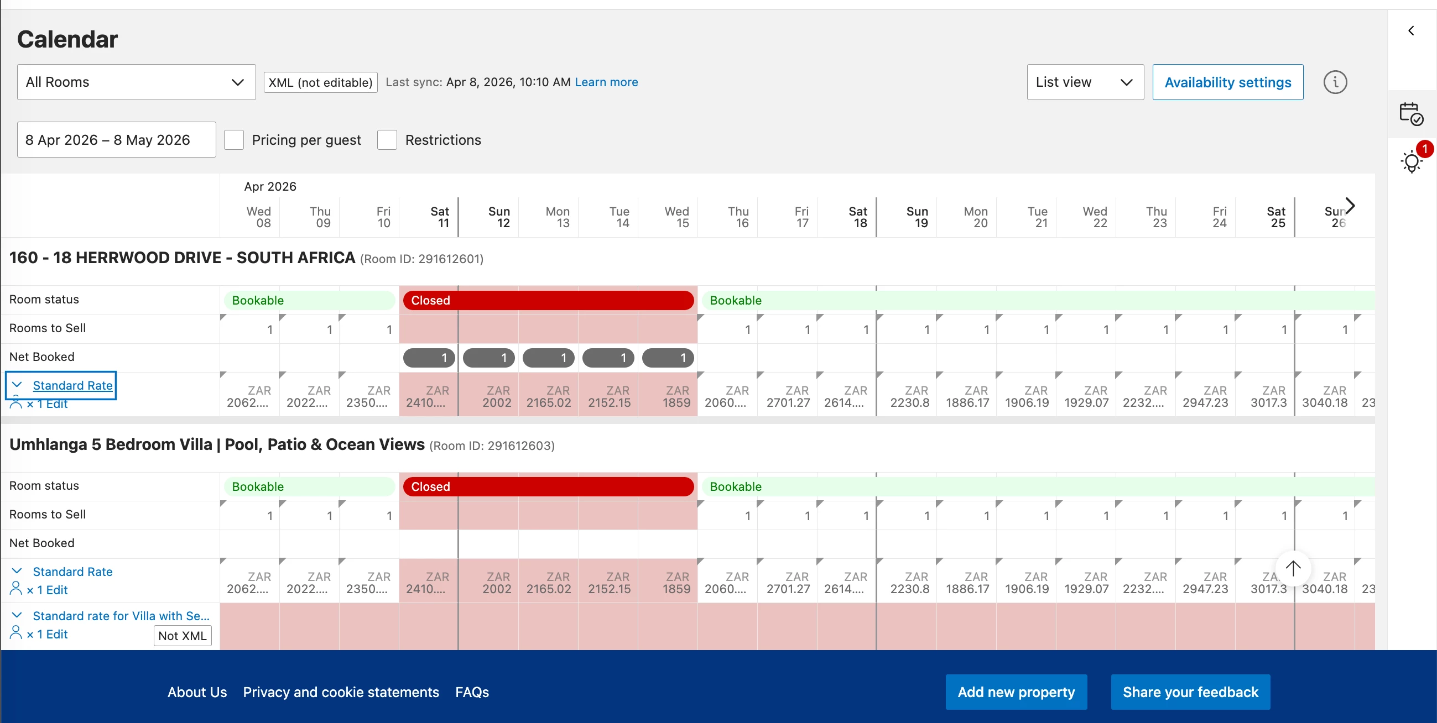1437x723 pixels.
Task: Toggle the Restrictions checkbox
Action: point(387,140)
